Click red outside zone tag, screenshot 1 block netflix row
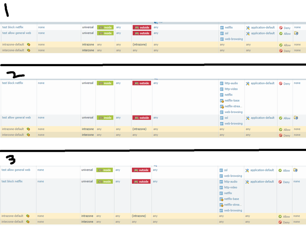This screenshot has width=306, height=226. (x=142, y=27)
